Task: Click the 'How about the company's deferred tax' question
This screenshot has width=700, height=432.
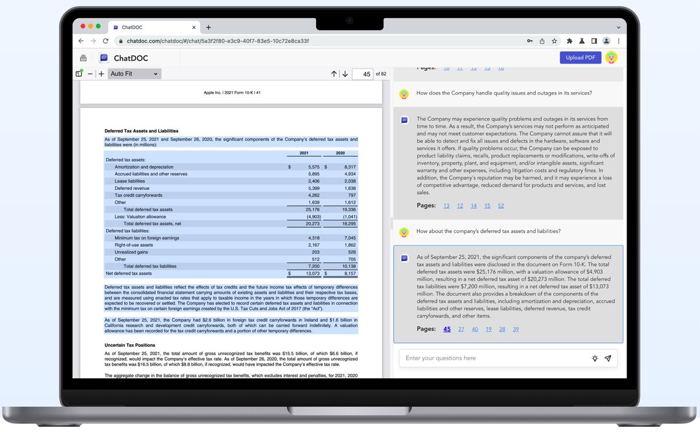Action: 488,231
